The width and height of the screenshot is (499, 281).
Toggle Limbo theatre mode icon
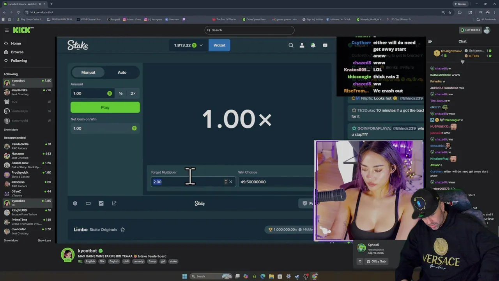pos(88,203)
